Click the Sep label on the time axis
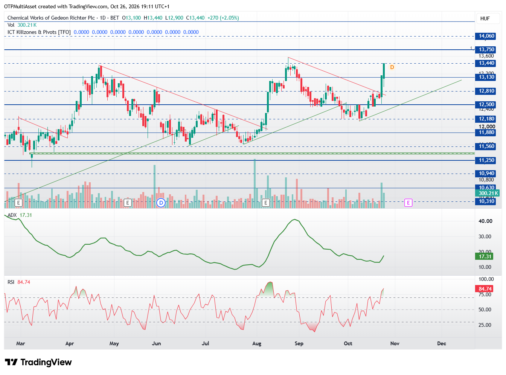 [x=299, y=343]
